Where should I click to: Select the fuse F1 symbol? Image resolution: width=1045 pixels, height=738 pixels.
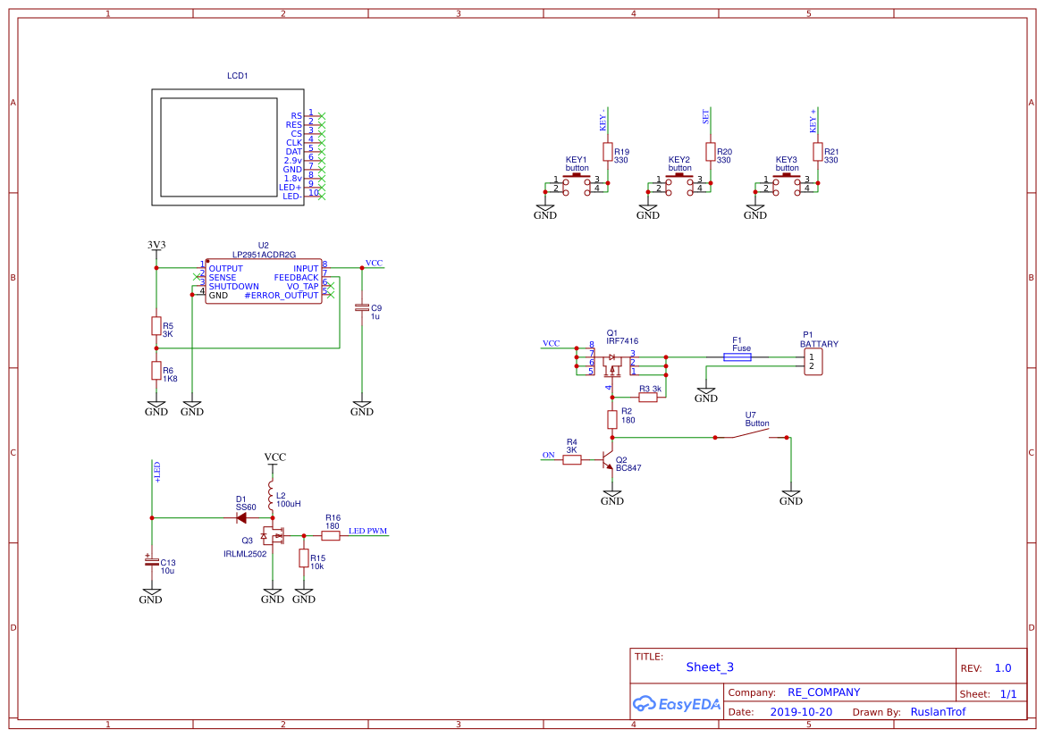[738, 356]
